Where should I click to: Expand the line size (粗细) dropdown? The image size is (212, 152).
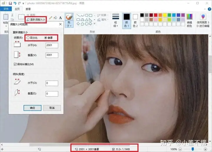click(116, 19)
